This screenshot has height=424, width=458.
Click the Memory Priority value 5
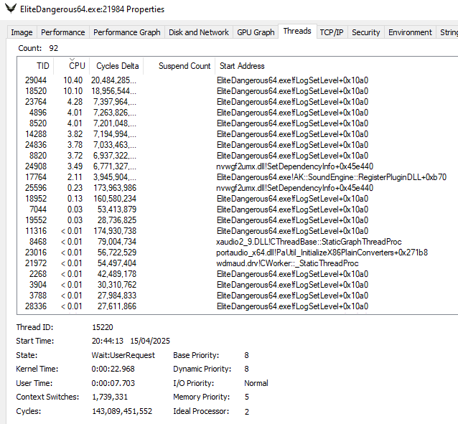247,397
